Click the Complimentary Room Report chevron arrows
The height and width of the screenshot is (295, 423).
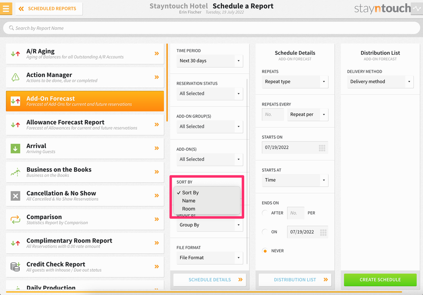pos(157,243)
